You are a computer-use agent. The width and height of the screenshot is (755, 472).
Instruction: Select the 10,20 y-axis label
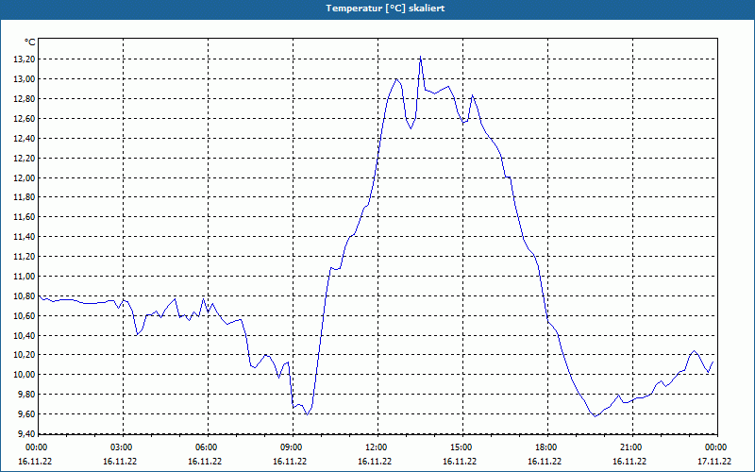coord(25,355)
